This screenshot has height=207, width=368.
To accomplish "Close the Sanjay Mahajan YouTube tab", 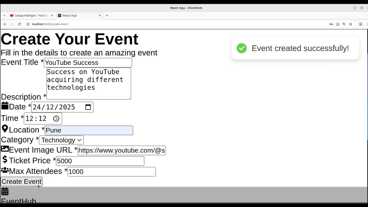I will tap(52, 16).
